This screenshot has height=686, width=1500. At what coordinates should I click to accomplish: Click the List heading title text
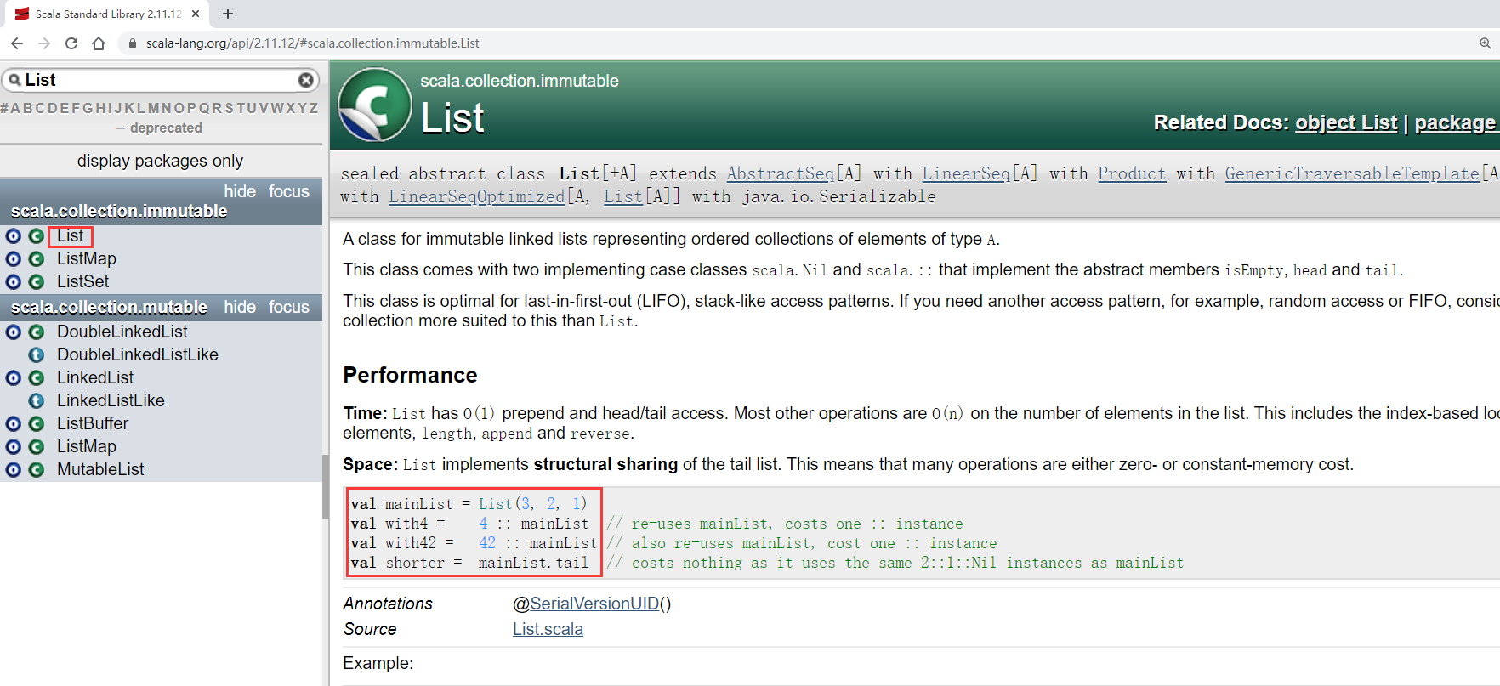point(452,118)
